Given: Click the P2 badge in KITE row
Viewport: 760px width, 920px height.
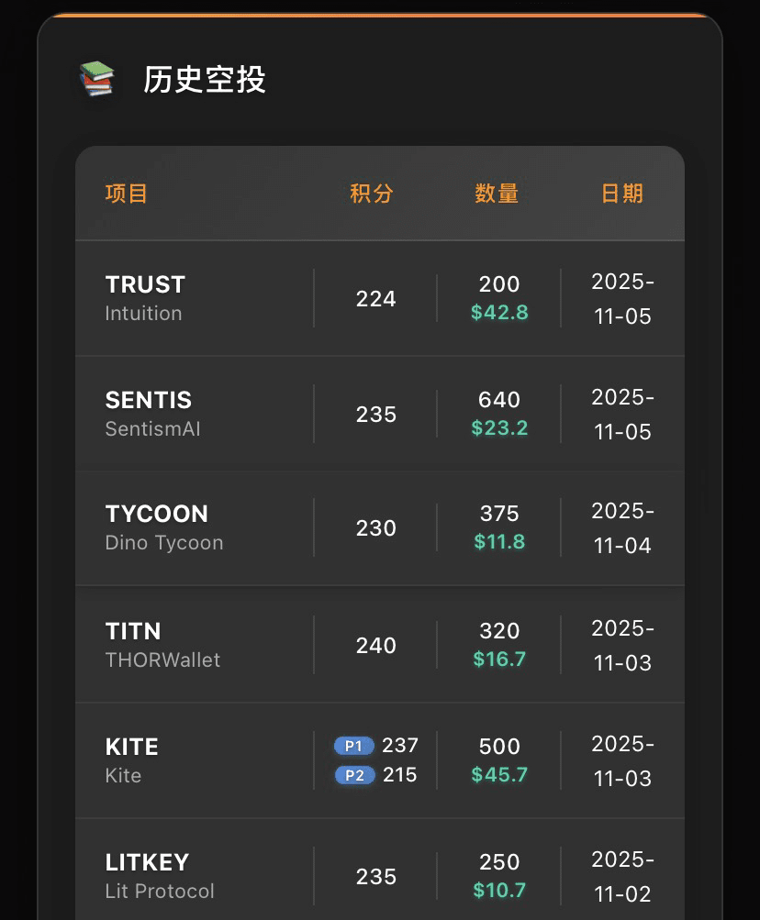Looking at the screenshot, I should tap(354, 775).
